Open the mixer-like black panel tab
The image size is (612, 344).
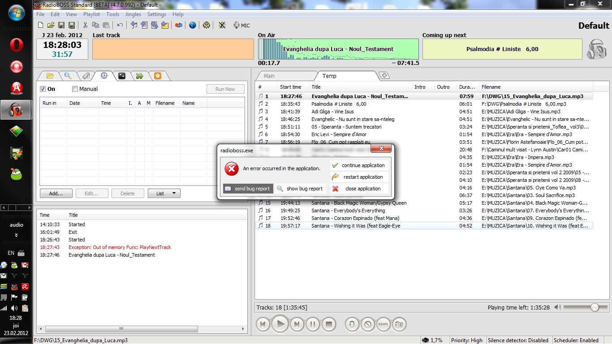(x=121, y=76)
